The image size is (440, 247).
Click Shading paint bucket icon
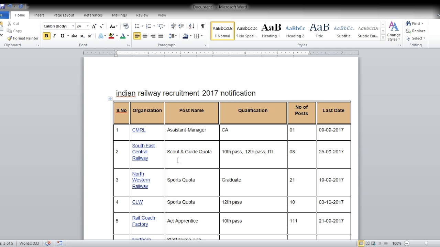[x=185, y=36]
